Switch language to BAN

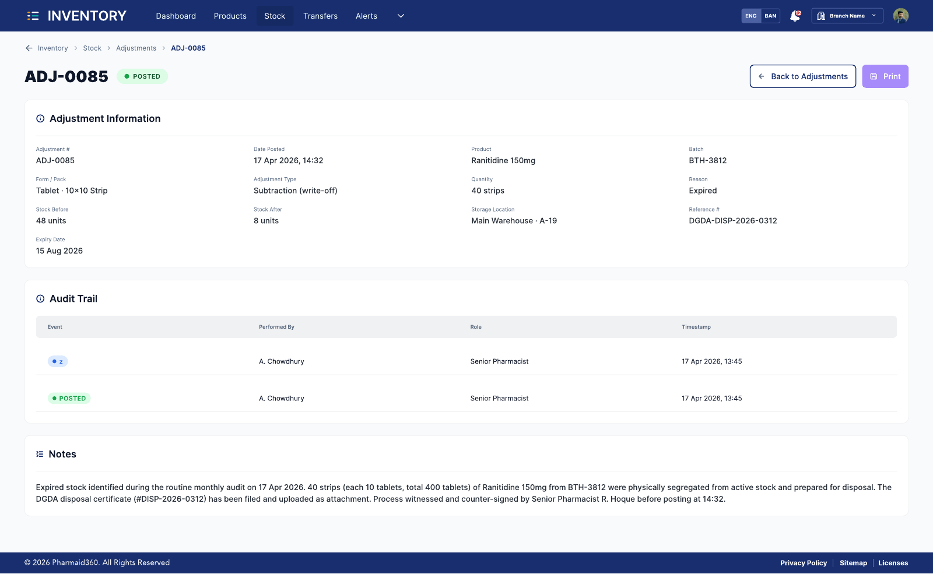770,16
